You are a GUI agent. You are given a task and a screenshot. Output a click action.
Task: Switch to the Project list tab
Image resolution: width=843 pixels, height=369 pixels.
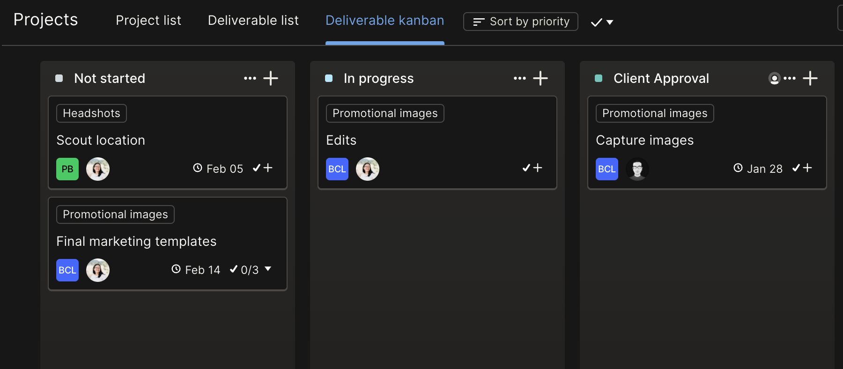click(148, 21)
